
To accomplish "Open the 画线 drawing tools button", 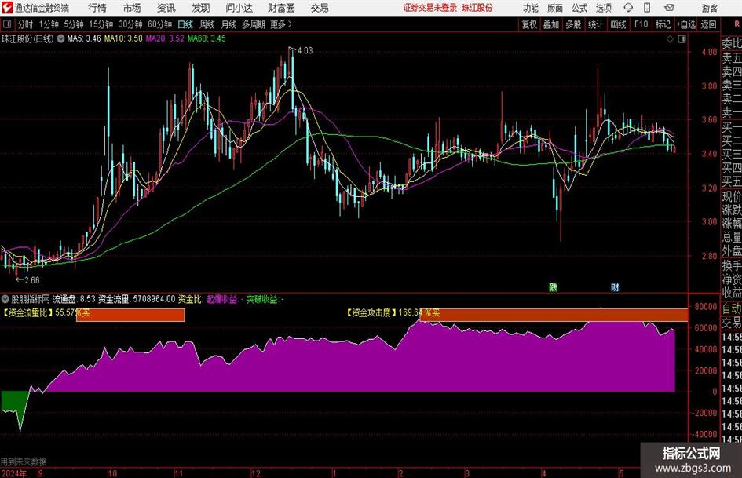I will click(618, 24).
